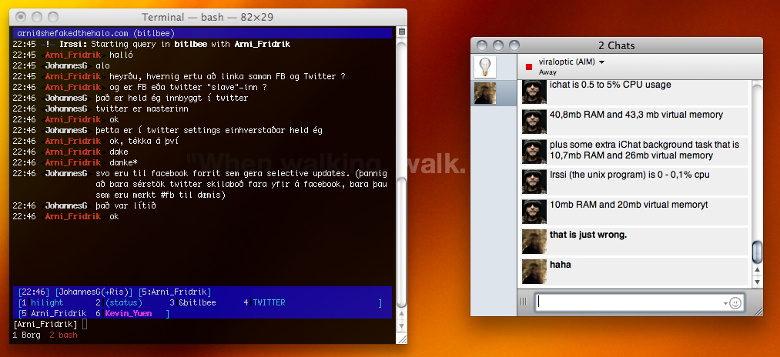
Task: Click the message 'Irssi (the unix program) is 0 - 0,1% cpu'
Action: pyautogui.click(x=629, y=175)
